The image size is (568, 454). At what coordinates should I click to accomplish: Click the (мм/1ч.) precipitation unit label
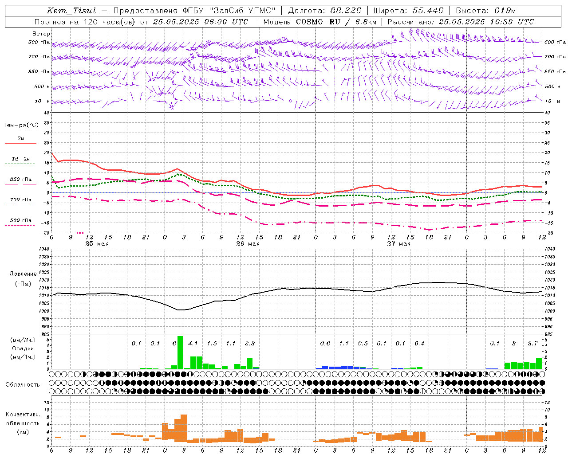pyautogui.click(x=23, y=357)
